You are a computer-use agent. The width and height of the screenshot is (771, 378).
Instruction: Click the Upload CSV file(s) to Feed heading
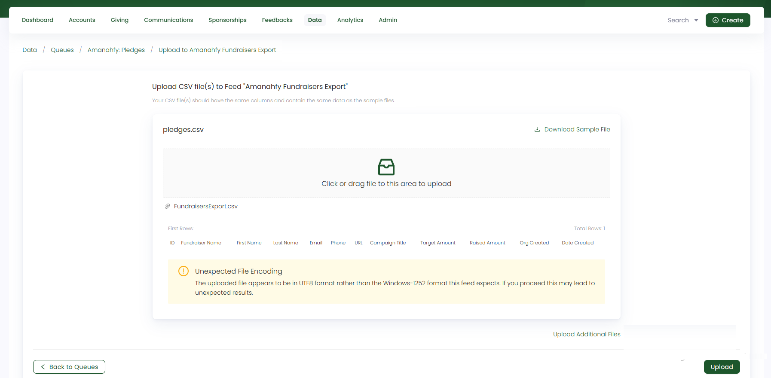point(250,87)
